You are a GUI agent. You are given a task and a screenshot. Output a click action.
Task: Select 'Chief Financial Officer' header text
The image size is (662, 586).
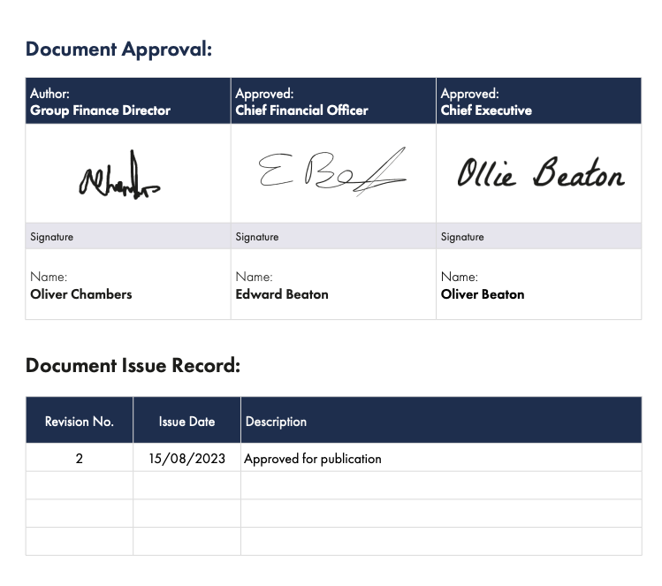301,110
